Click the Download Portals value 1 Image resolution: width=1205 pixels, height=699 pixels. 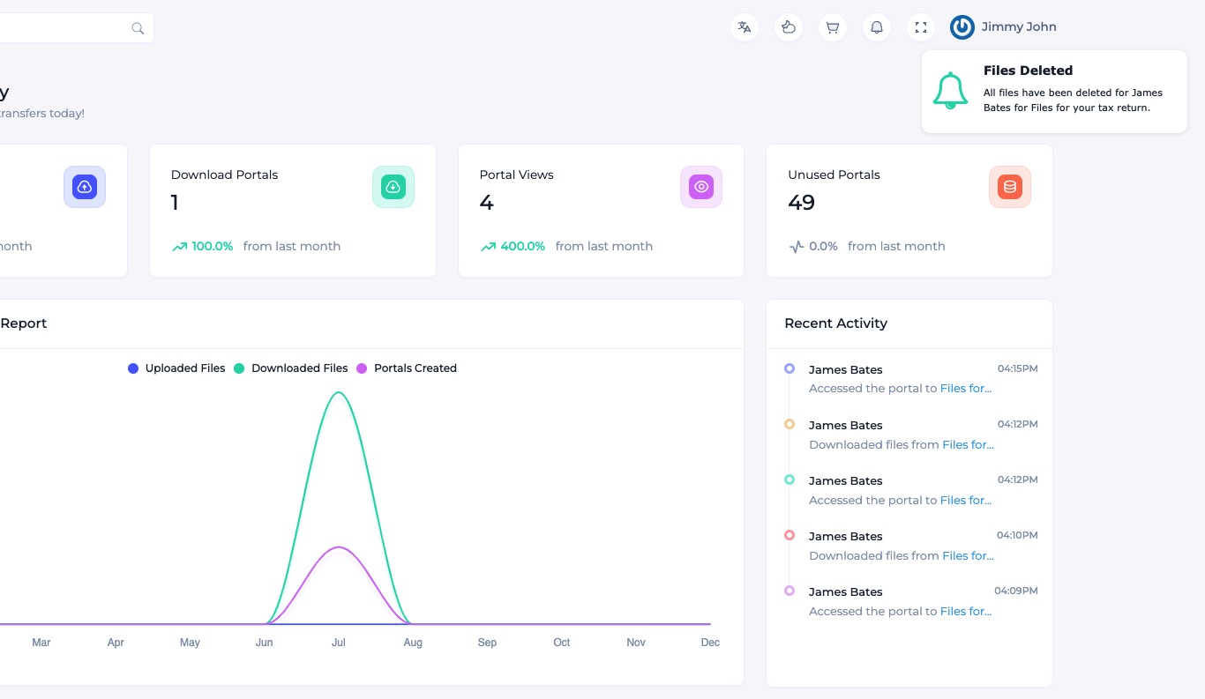(x=175, y=203)
